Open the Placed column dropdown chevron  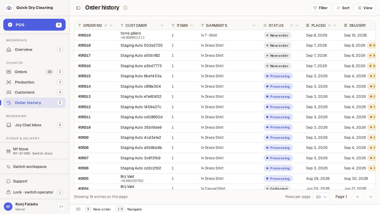pyautogui.click(x=335, y=26)
